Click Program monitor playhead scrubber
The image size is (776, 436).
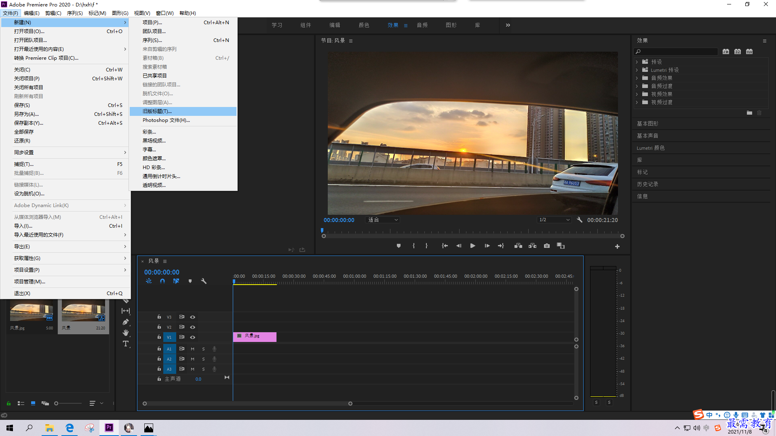322,231
